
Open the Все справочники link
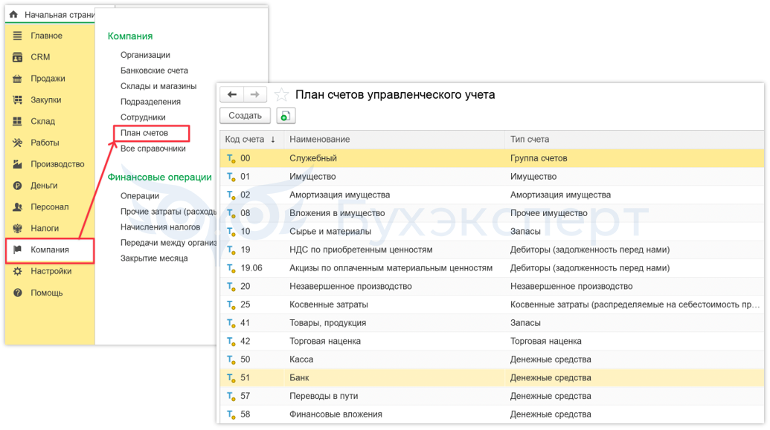pyautogui.click(x=153, y=149)
